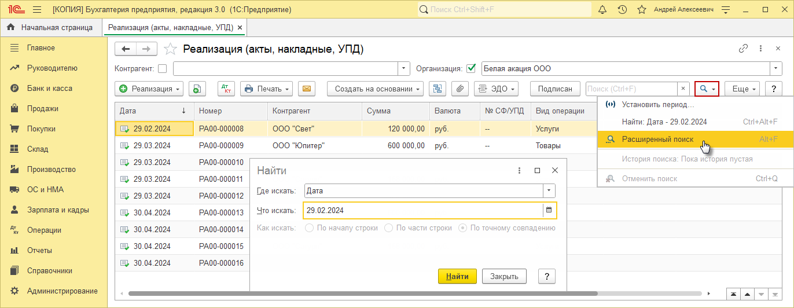Select По точному совпадению radio button
Viewport: 794px width, 308px height.
coord(462,228)
